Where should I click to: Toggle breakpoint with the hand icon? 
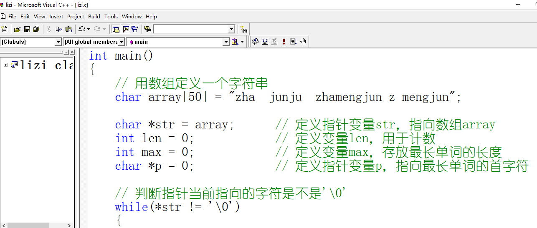[303, 42]
